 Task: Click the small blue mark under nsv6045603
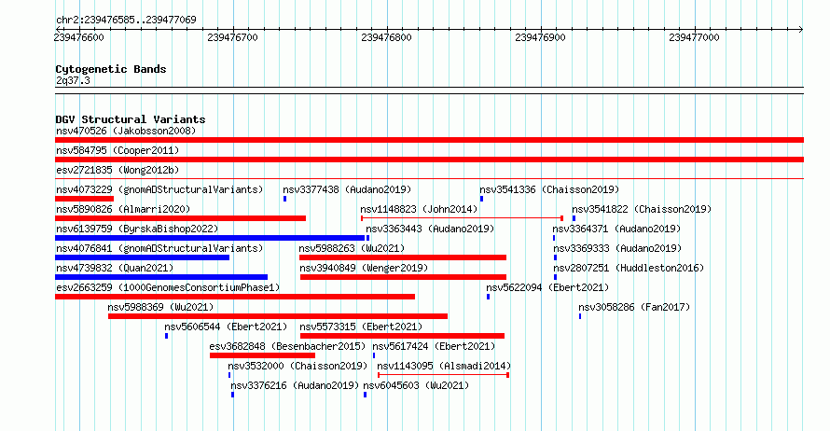pos(365,395)
